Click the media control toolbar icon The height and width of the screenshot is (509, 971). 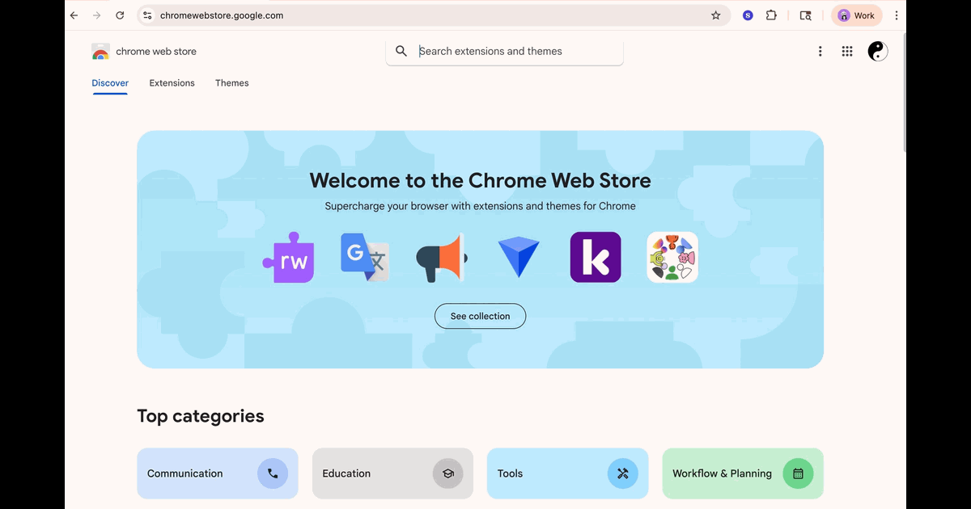pyautogui.click(x=805, y=15)
